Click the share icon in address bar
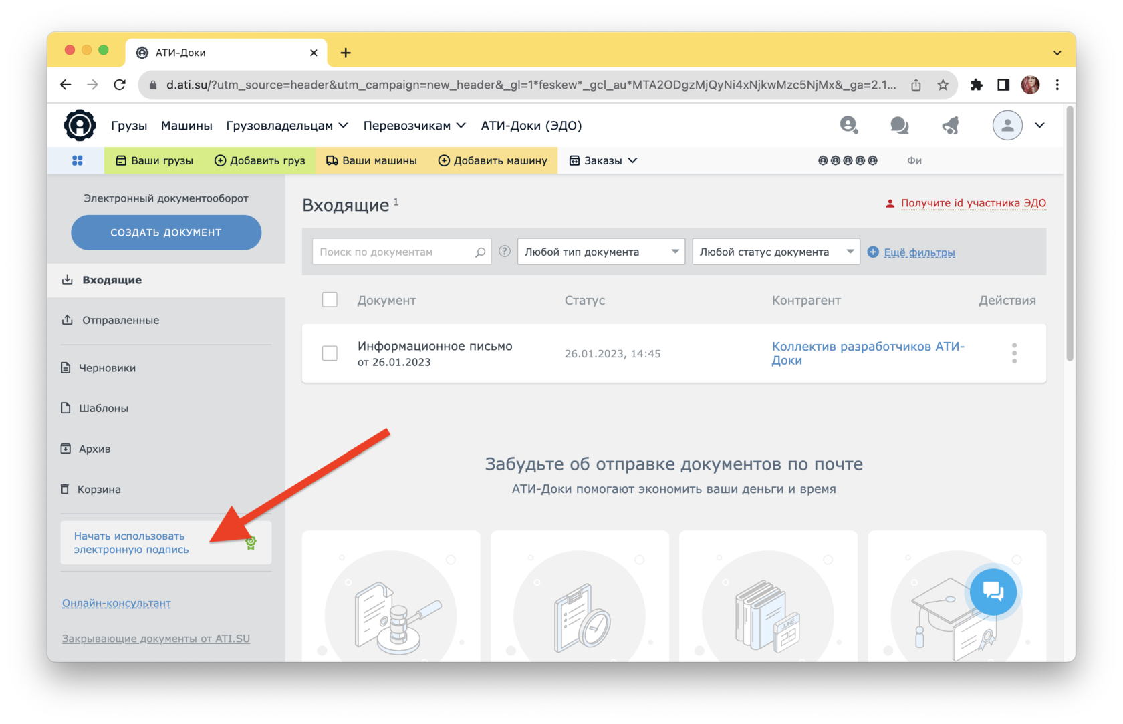The height and width of the screenshot is (724, 1123). click(916, 85)
